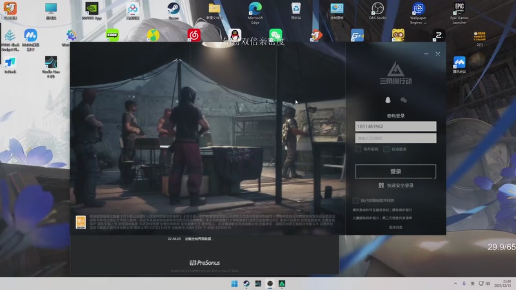Open the QQ penguin desktop shortcut
Viewport: 516px width, 290px height.
(x=235, y=35)
